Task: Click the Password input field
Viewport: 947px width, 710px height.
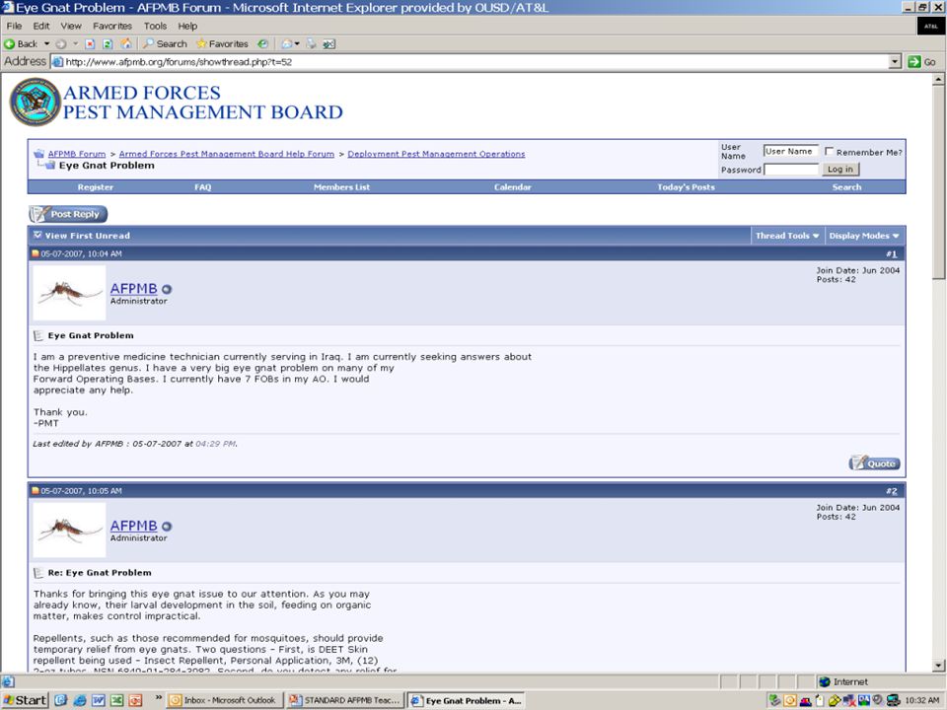Action: coord(790,170)
